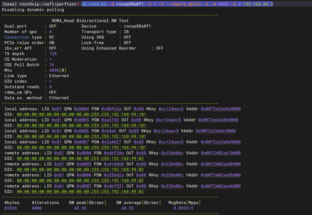312x215 pixels.
Task: Click the blue Connection keyword
Action: (x=17, y=37)
